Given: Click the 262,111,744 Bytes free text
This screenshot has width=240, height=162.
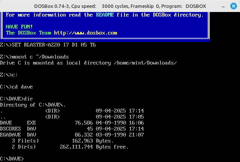Looking at the screenshot, I should click(94, 147).
